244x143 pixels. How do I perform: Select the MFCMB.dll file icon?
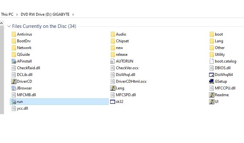[14, 95]
